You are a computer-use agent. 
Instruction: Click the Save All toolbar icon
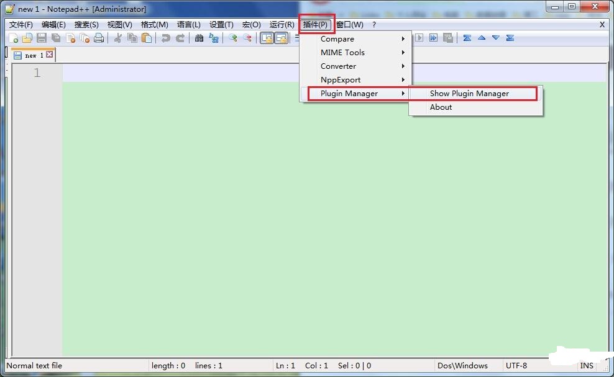(56, 38)
